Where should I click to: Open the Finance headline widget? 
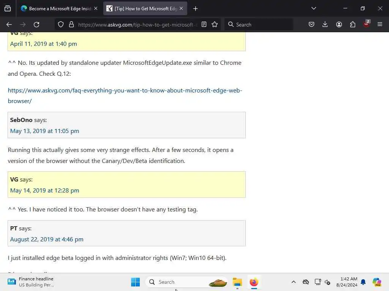(30, 282)
